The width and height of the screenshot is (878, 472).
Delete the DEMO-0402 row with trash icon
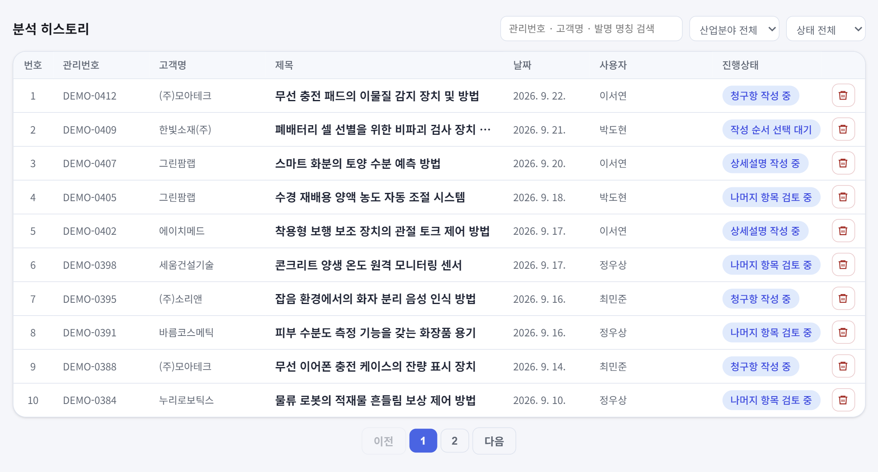pyautogui.click(x=843, y=231)
